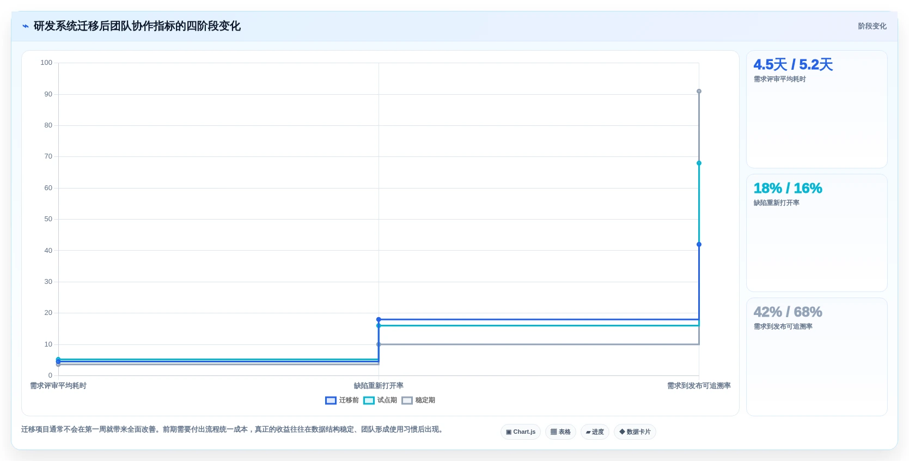Image resolution: width=909 pixels, height=461 pixels.
Task: Click the title 研发系统迁移后团队协作指标的四阶段变化
Action: coord(137,26)
